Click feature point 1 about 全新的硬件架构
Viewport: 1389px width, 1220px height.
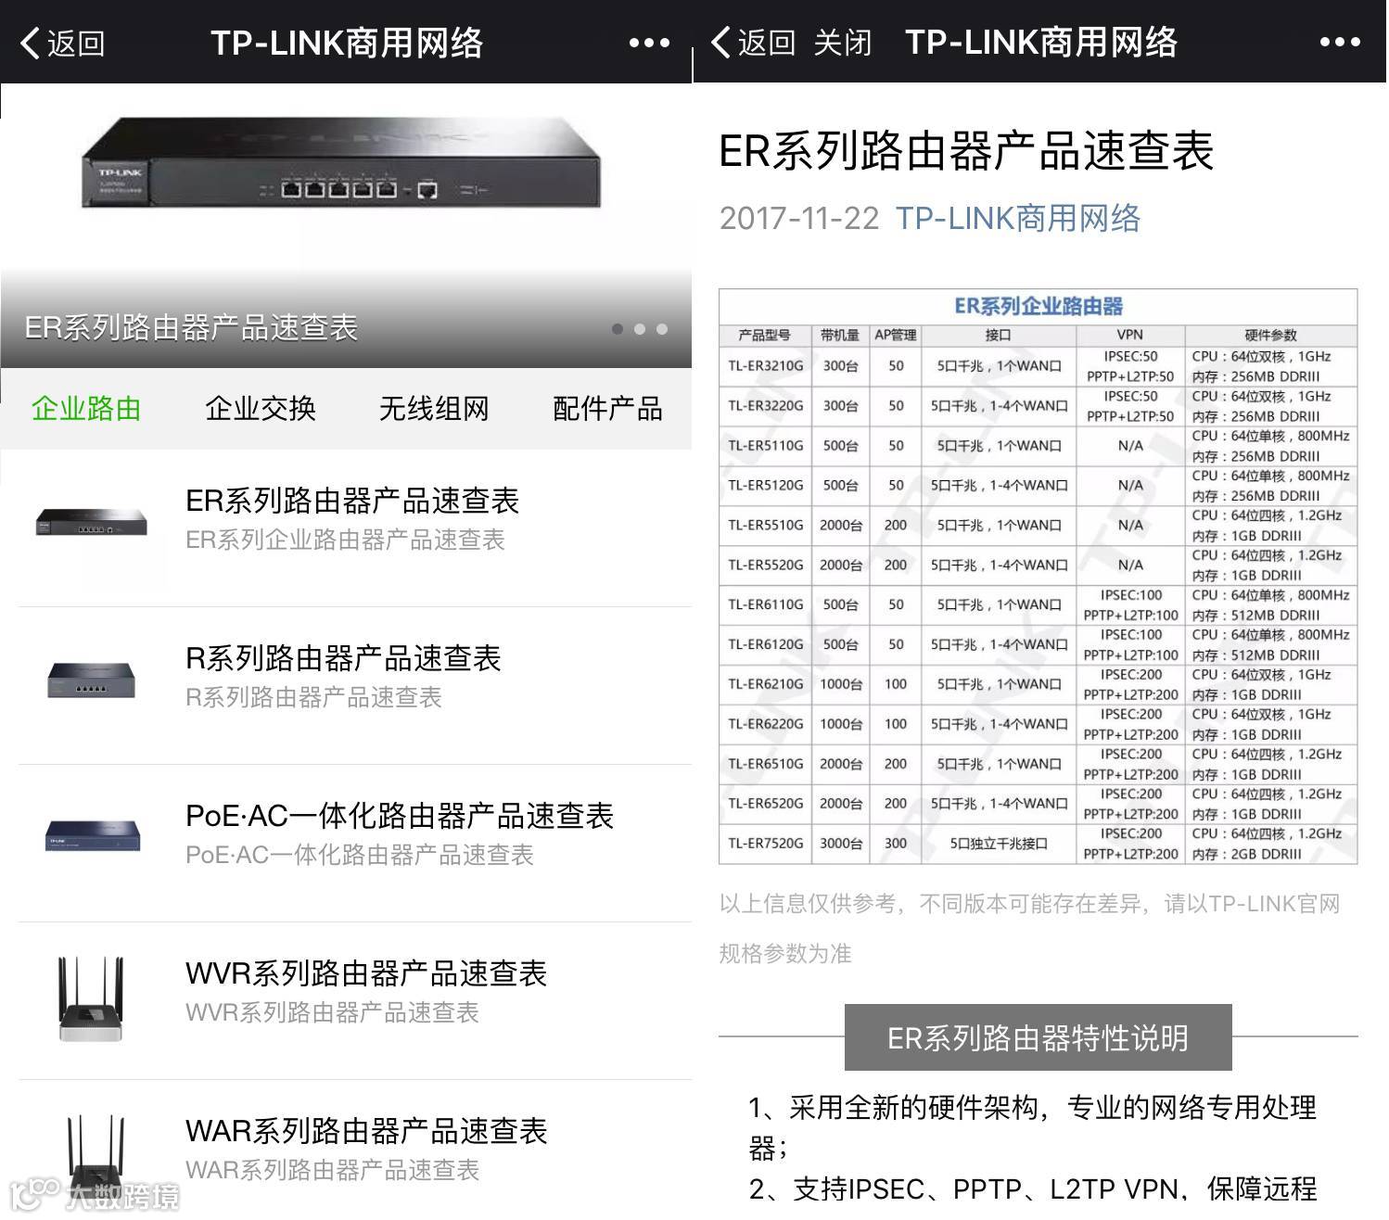click(x=1032, y=1127)
